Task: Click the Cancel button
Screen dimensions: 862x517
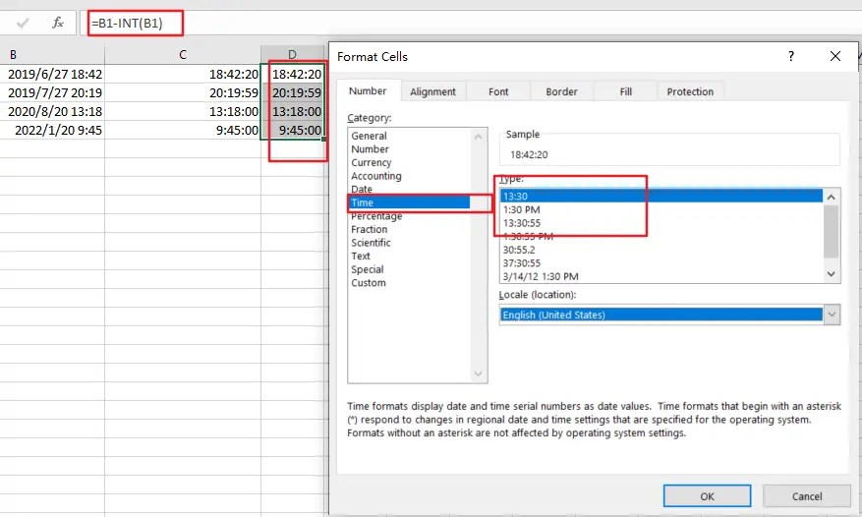Action: [x=807, y=496]
